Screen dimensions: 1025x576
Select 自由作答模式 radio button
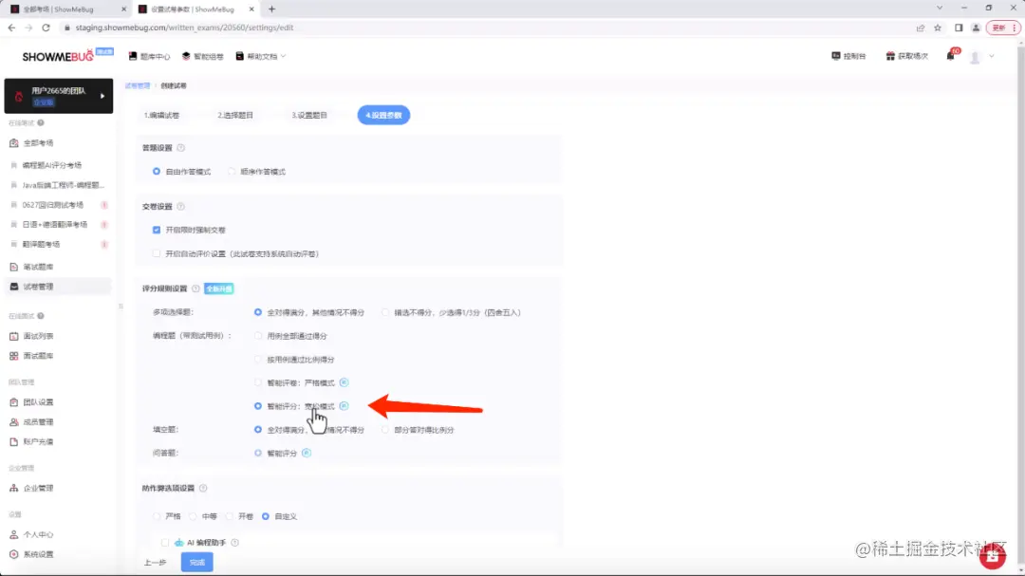[157, 172]
